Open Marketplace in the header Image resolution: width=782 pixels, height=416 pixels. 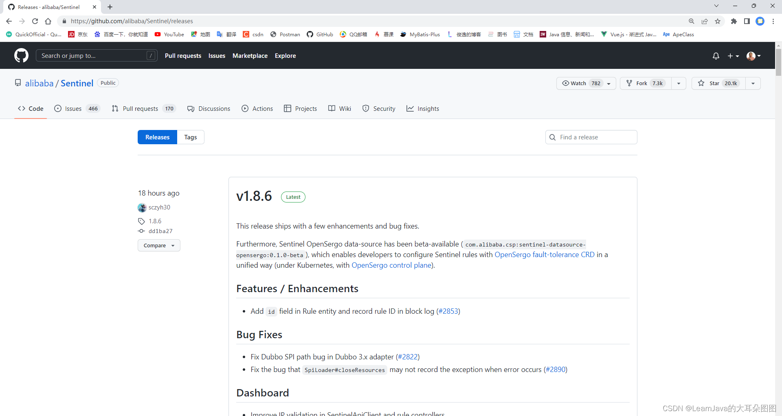point(250,56)
